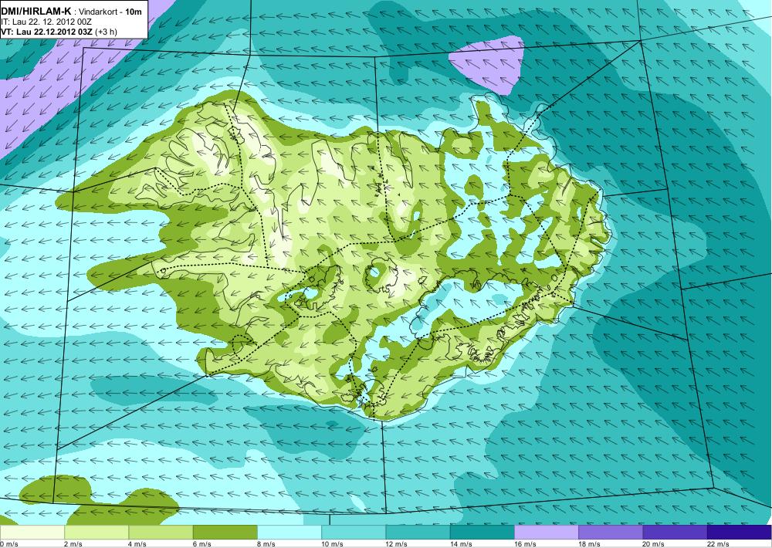Click the "14 m/s" legend label
772x548 pixels.
click(461, 543)
